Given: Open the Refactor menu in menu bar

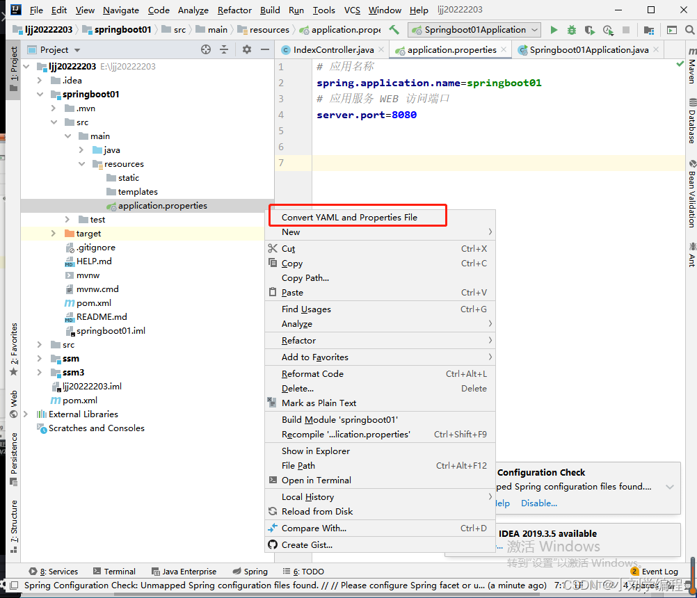Looking at the screenshot, I should pos(234,10).
